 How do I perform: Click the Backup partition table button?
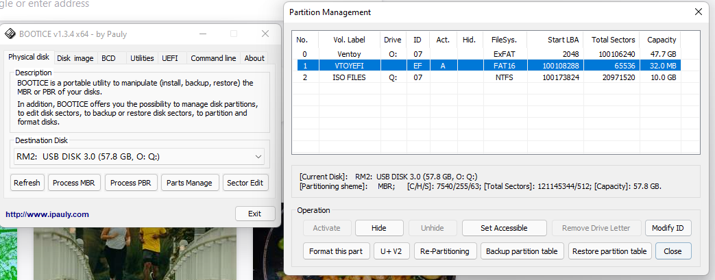tap(522, 251)
